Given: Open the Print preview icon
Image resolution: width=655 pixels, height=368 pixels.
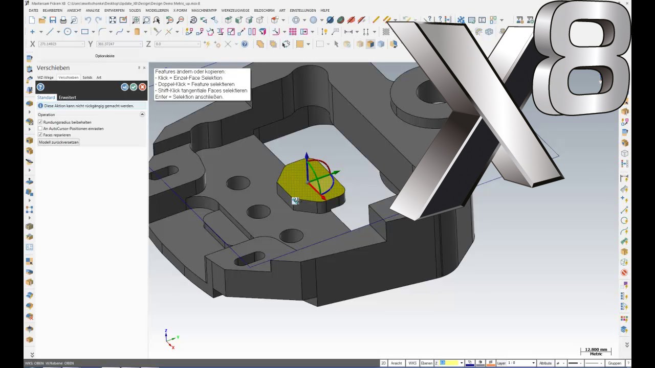Looking at the screenshot, I should [74, 20].
